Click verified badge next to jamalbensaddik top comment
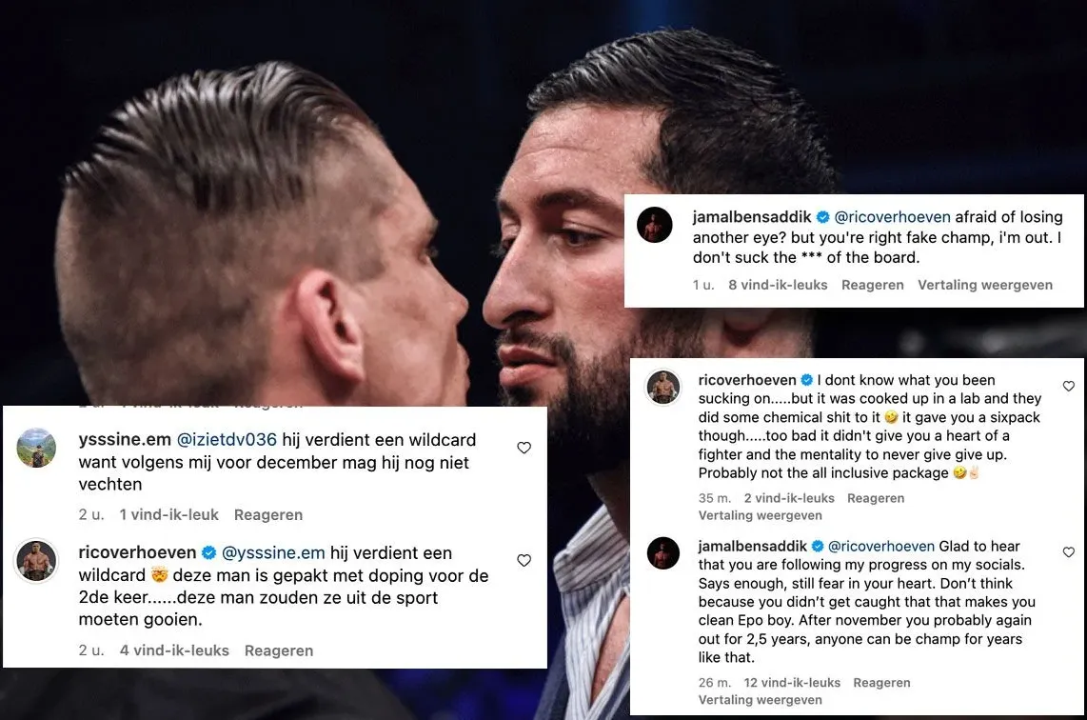 coord(823,217)
